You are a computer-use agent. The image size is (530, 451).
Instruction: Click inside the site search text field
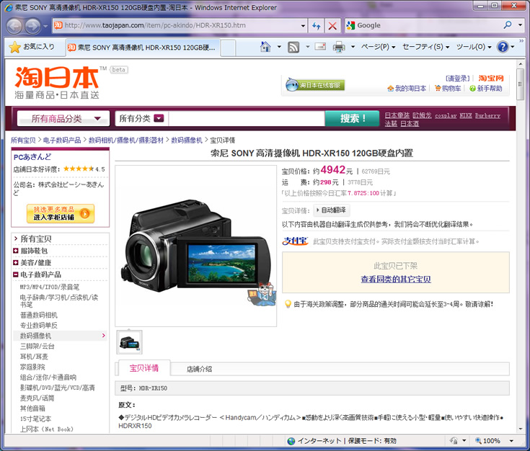click(x=246, y=118)
